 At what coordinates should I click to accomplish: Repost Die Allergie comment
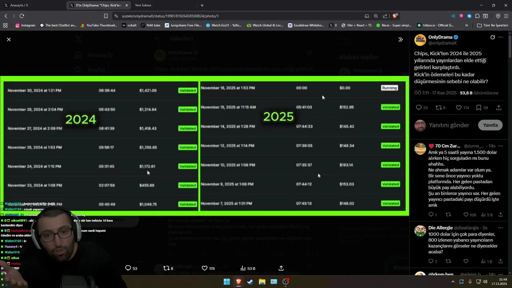(448, 261)
